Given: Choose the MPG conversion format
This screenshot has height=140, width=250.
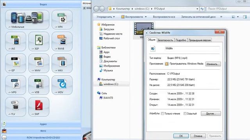Looking at the screenshot, I should pos(16,85).
